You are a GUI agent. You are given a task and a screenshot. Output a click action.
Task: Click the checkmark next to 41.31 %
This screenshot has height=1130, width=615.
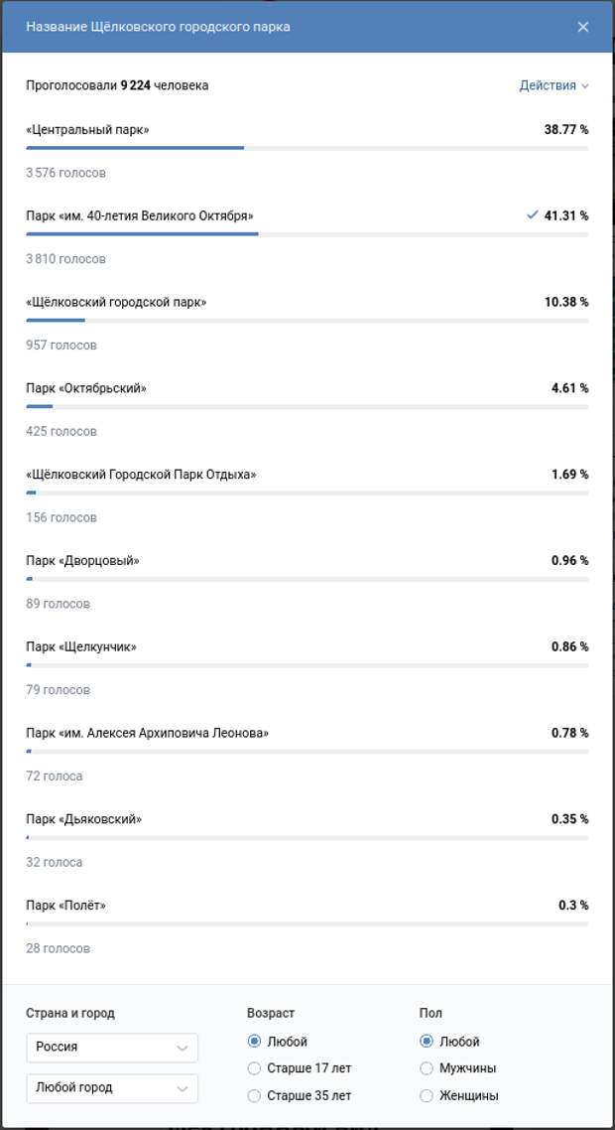(533, 214)
